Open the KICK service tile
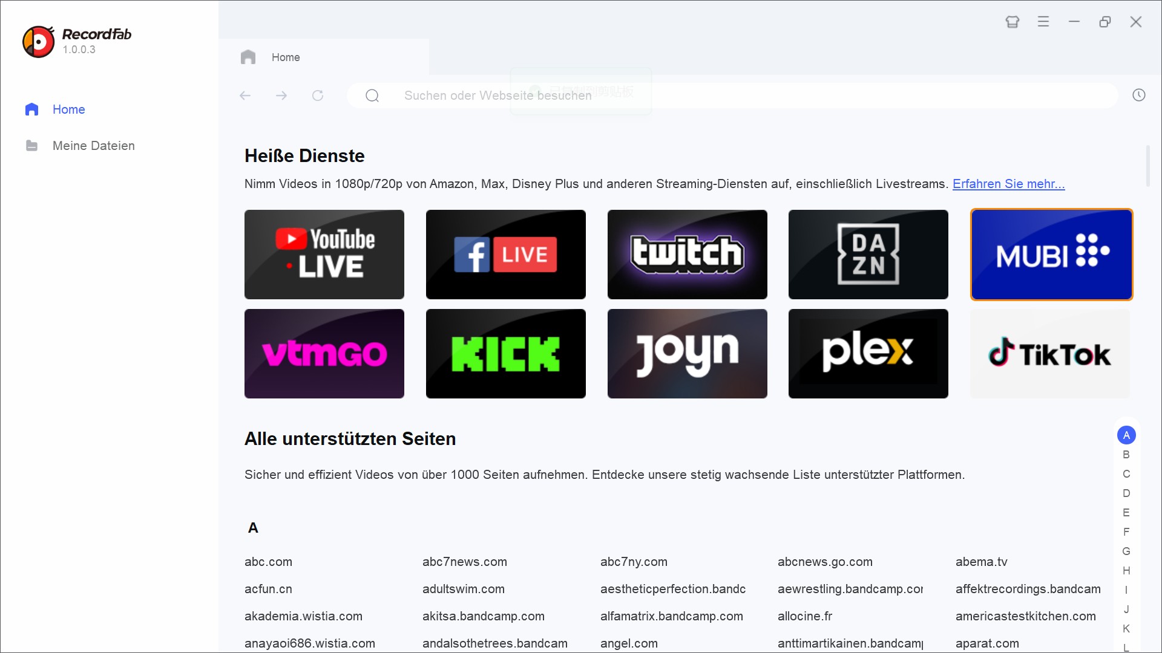1162x653 pixels. pos(506,354)
